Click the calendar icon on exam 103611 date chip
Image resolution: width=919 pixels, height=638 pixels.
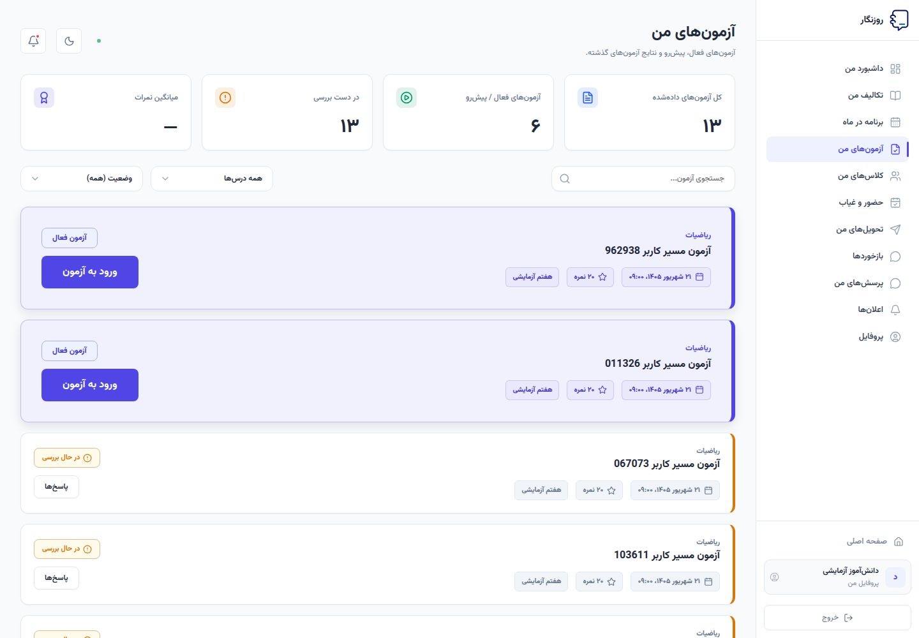(708, 582)
